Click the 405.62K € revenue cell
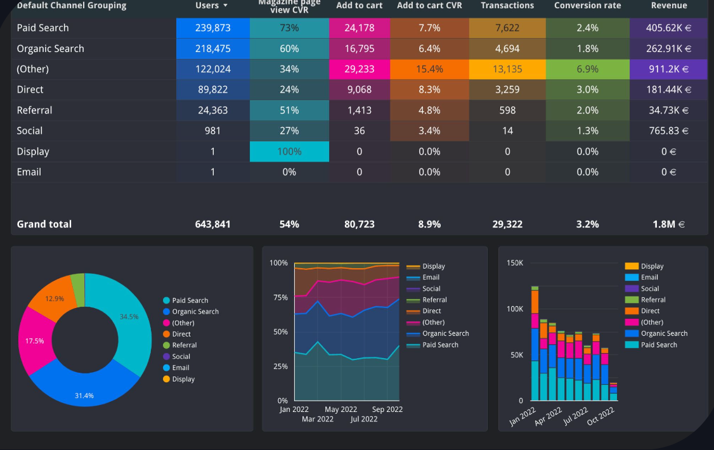 pyautogui.click(x=668, y=28)
